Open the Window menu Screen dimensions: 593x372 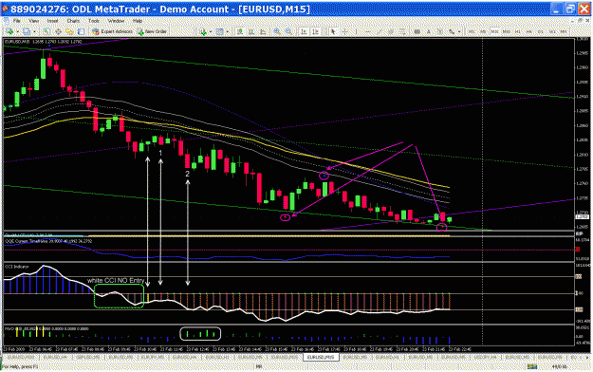(x=116, y=21)
